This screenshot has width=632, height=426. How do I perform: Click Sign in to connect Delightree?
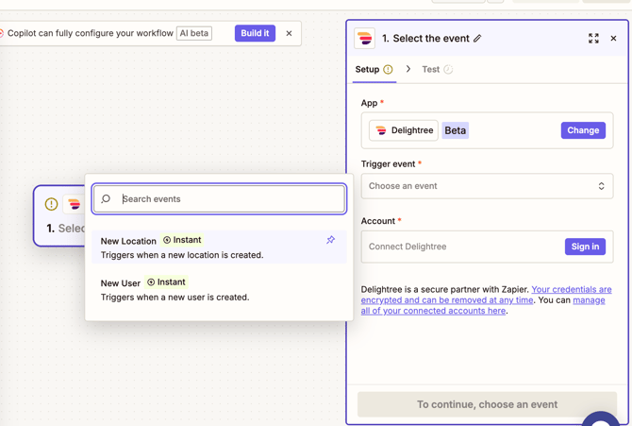click(x=585, y=247)
